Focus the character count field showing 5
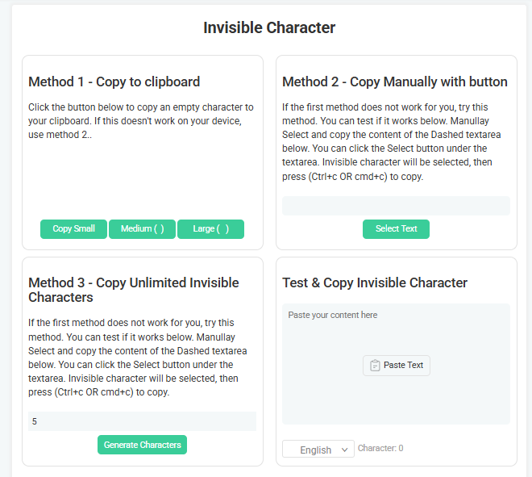The height and width of the screenshot is (477, 532). (142, 421)
